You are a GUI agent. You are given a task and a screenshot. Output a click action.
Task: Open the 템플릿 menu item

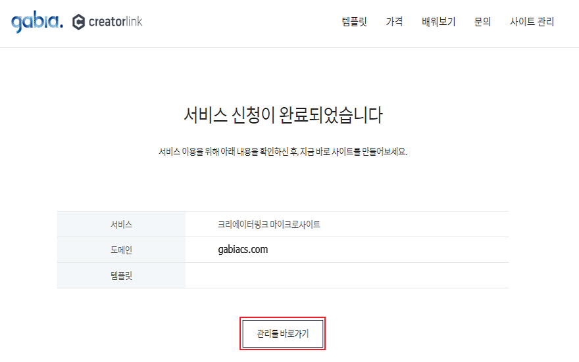pos(354,22)
